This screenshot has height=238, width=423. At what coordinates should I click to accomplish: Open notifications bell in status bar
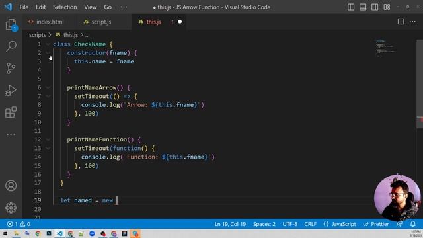pyautogui.click(x=412, y=224)
